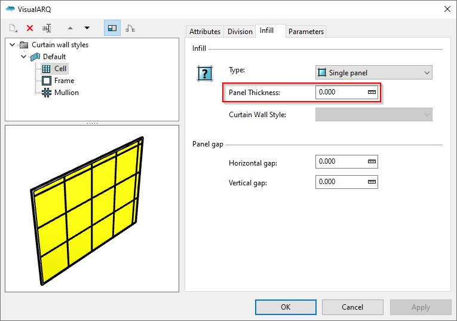Image resolution: width=457 pixels, height=321 pixels.
Task: Select the Cell tree item
Action: [60, 69]
